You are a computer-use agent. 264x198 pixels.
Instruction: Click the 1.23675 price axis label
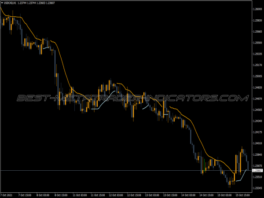click(257, 166)
